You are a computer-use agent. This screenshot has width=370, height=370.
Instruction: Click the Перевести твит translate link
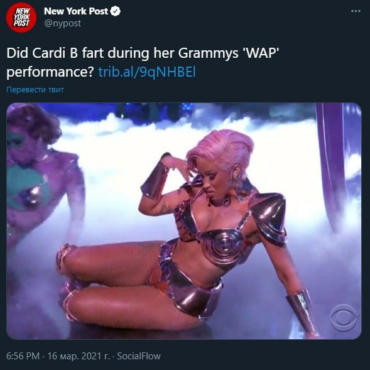point(35,90)
